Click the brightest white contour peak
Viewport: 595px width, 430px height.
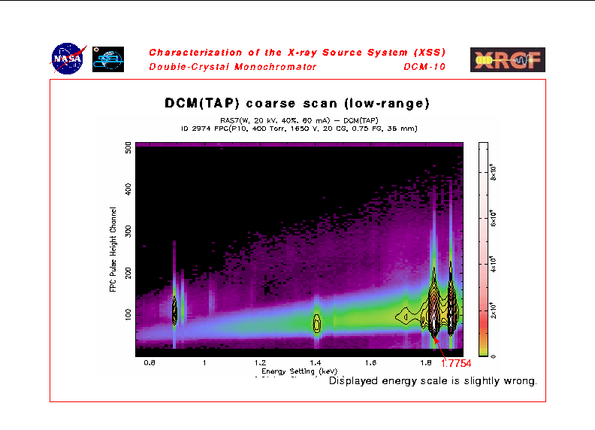click(434, 316)
